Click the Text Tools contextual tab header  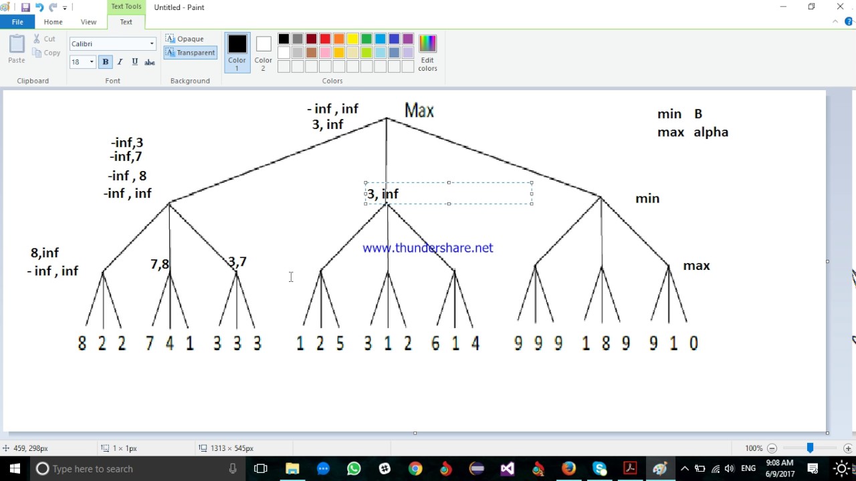(x=126, y=7)
